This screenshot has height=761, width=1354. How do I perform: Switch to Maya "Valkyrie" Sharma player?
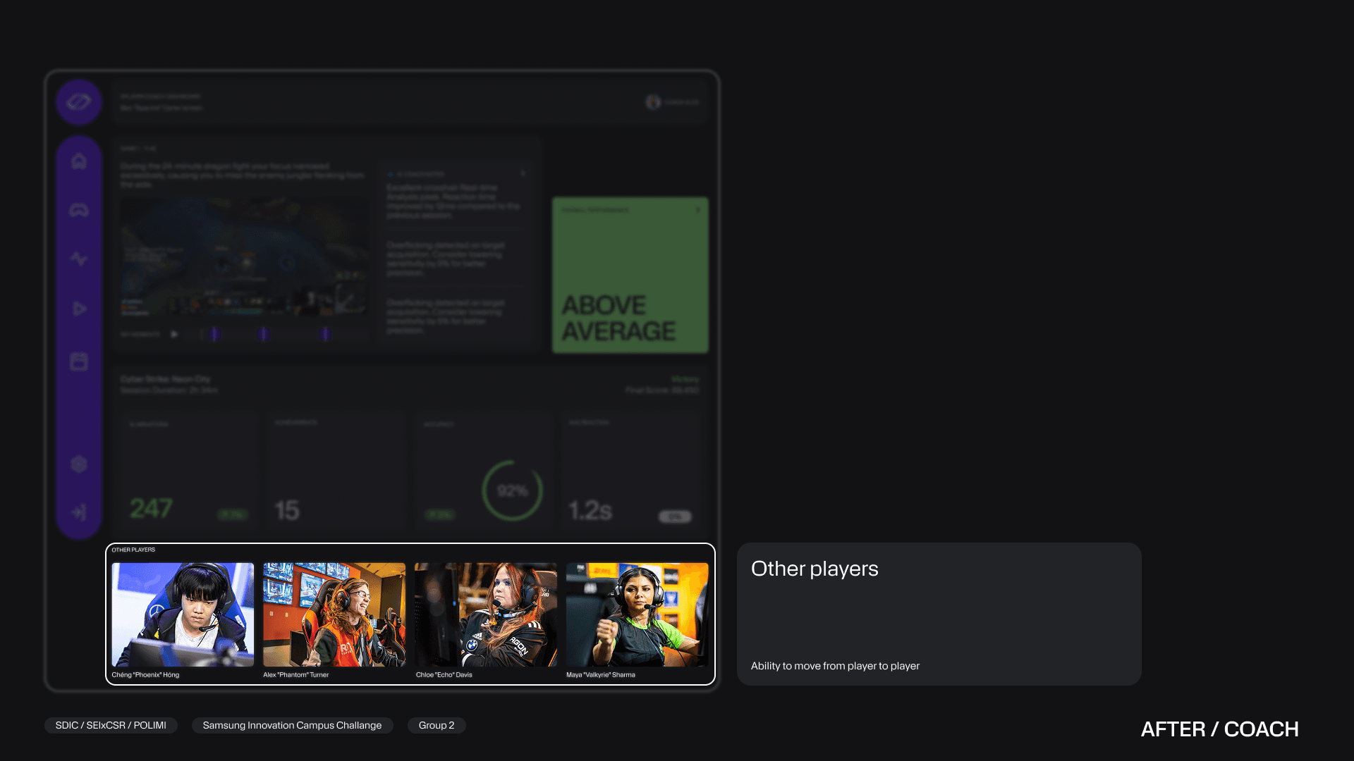[x=637, y=614]
